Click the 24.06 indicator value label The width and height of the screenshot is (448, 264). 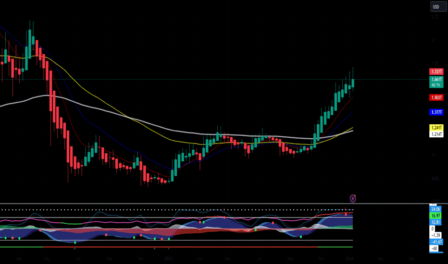[x=436, y=209]
